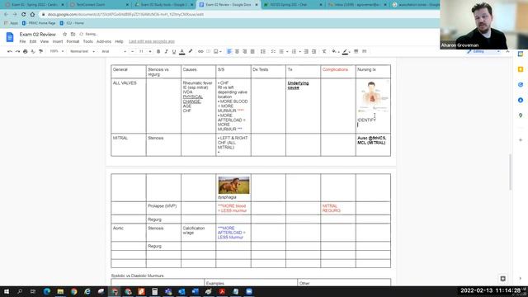Insert a link using the chain icon
Image resolution: width=528 pixels, height=297 pixels.
200,51
